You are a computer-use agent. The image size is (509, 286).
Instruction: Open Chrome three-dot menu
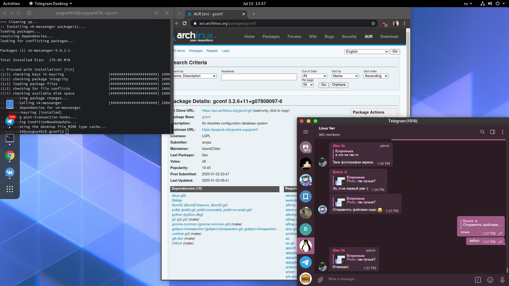coord(405,23)
